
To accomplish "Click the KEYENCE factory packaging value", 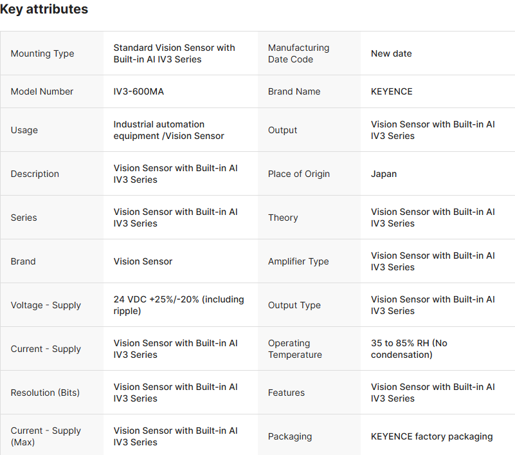I will point(431,436).
